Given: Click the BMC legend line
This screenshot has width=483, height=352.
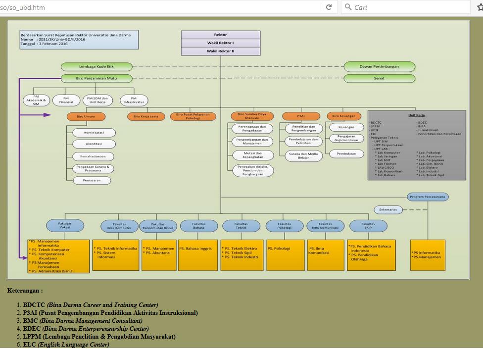Looking at the screenshot, I should (83, 320).
